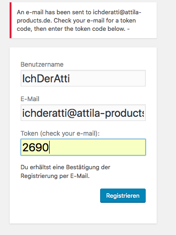Image resolution: width=176 pixels, height=235 pixels.
Task: Click the Benutzername field label
Action: pyautogui.click(x=42, y=64)
